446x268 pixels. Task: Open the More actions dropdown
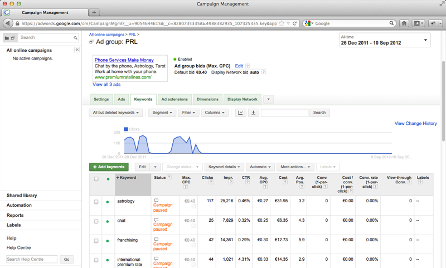coord(295,167)
